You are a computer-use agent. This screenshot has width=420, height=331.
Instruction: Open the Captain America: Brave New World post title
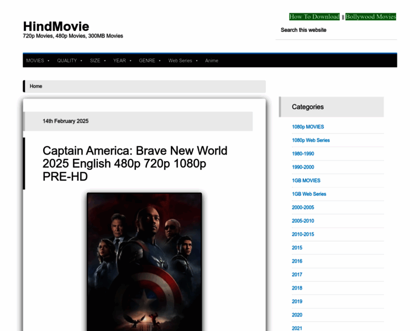(x=135, y=164)
